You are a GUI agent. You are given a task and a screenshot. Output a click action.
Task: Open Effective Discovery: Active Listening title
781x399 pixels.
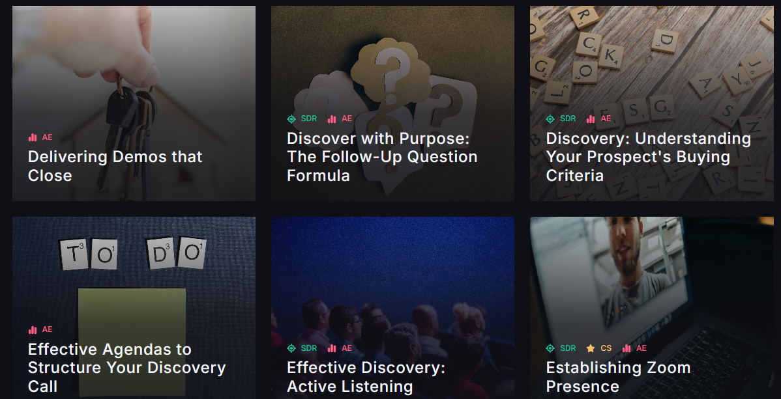[366, 377]
